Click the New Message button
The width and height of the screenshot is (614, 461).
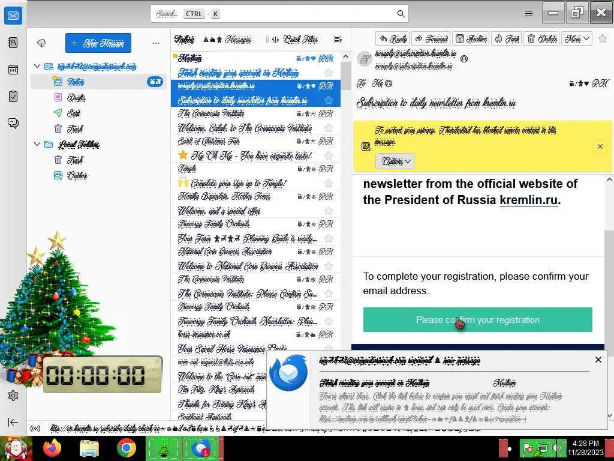(x=98, y=43)
